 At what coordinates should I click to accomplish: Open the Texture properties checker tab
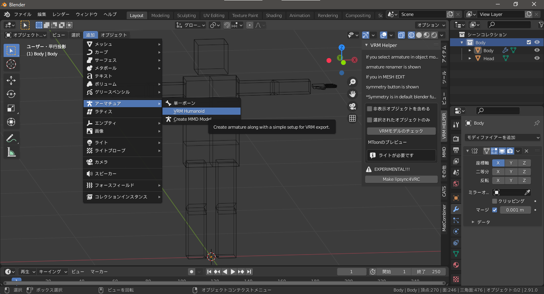(456, 279)
